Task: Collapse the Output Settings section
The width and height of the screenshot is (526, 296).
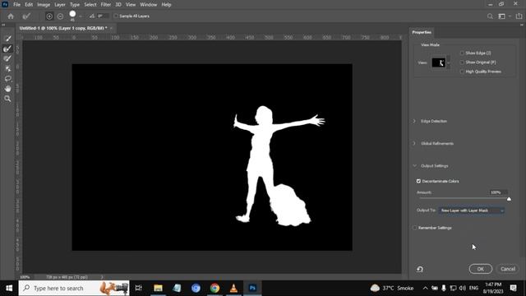Action: tap(414, 166)
